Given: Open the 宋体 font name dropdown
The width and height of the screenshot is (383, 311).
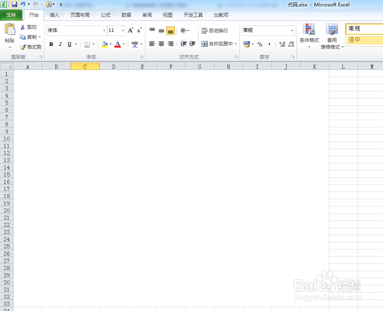Looking at the screenshot, I should (x=104, y=30).
